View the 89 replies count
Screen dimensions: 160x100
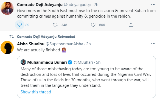pyautogui.click(x=27, y=25)
